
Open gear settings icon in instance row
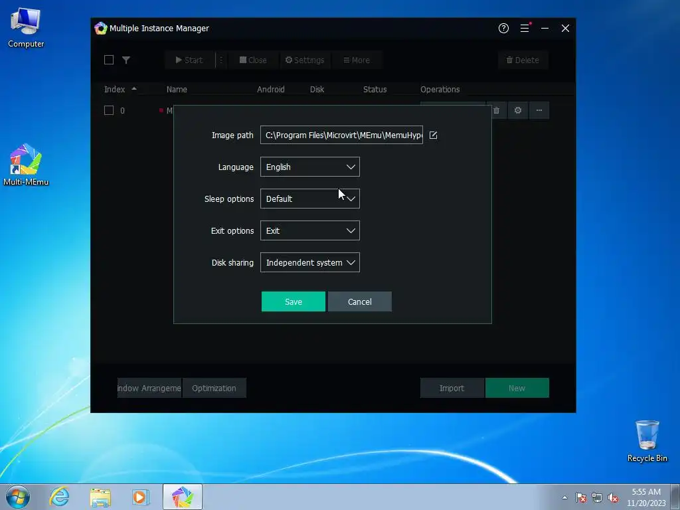(x=518, y=111)
